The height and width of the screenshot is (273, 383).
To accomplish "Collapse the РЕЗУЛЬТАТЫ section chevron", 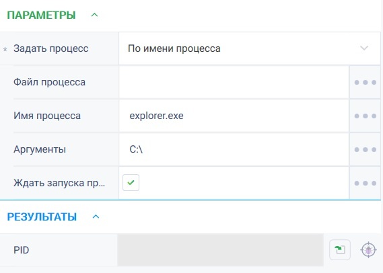I will point(96,217).
